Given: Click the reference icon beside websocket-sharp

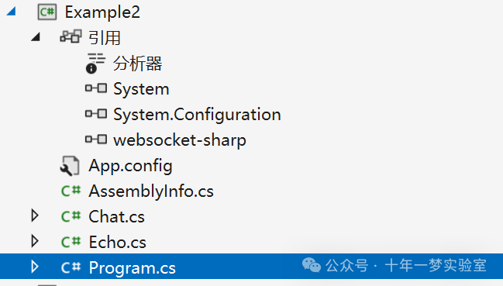Looking at the screenshot, I should coord(96,140).
